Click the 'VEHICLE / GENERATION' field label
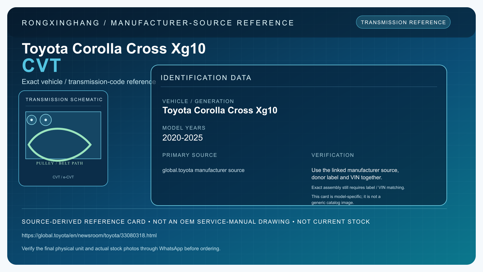This screenshot has width=483, height=272. coord(198,101)
